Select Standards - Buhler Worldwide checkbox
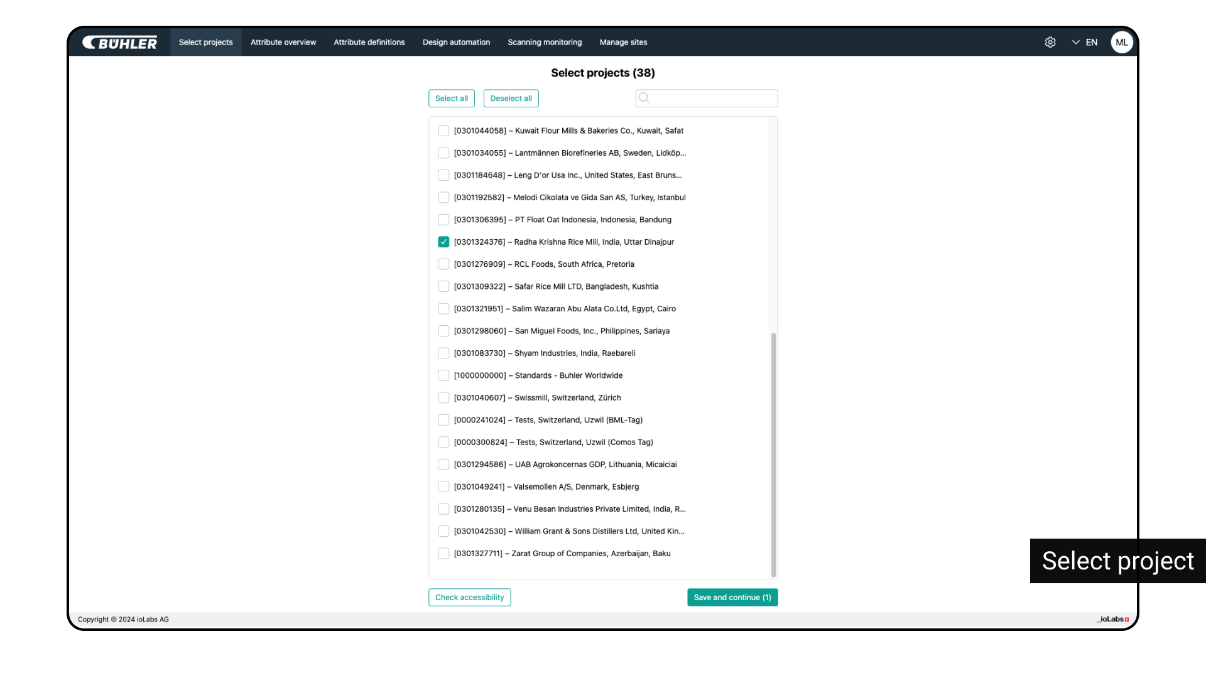The width and height of the screenshot is (1206, 678). coord(443,375)
